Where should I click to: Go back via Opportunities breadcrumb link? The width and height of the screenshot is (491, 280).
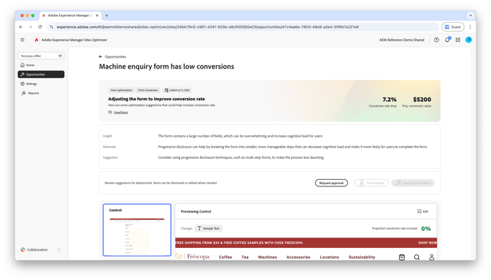click(x=115, y=57)
